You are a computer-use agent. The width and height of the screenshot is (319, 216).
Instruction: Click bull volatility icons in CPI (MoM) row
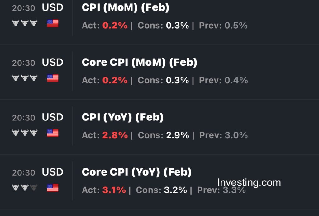click(x=24, y=23)
